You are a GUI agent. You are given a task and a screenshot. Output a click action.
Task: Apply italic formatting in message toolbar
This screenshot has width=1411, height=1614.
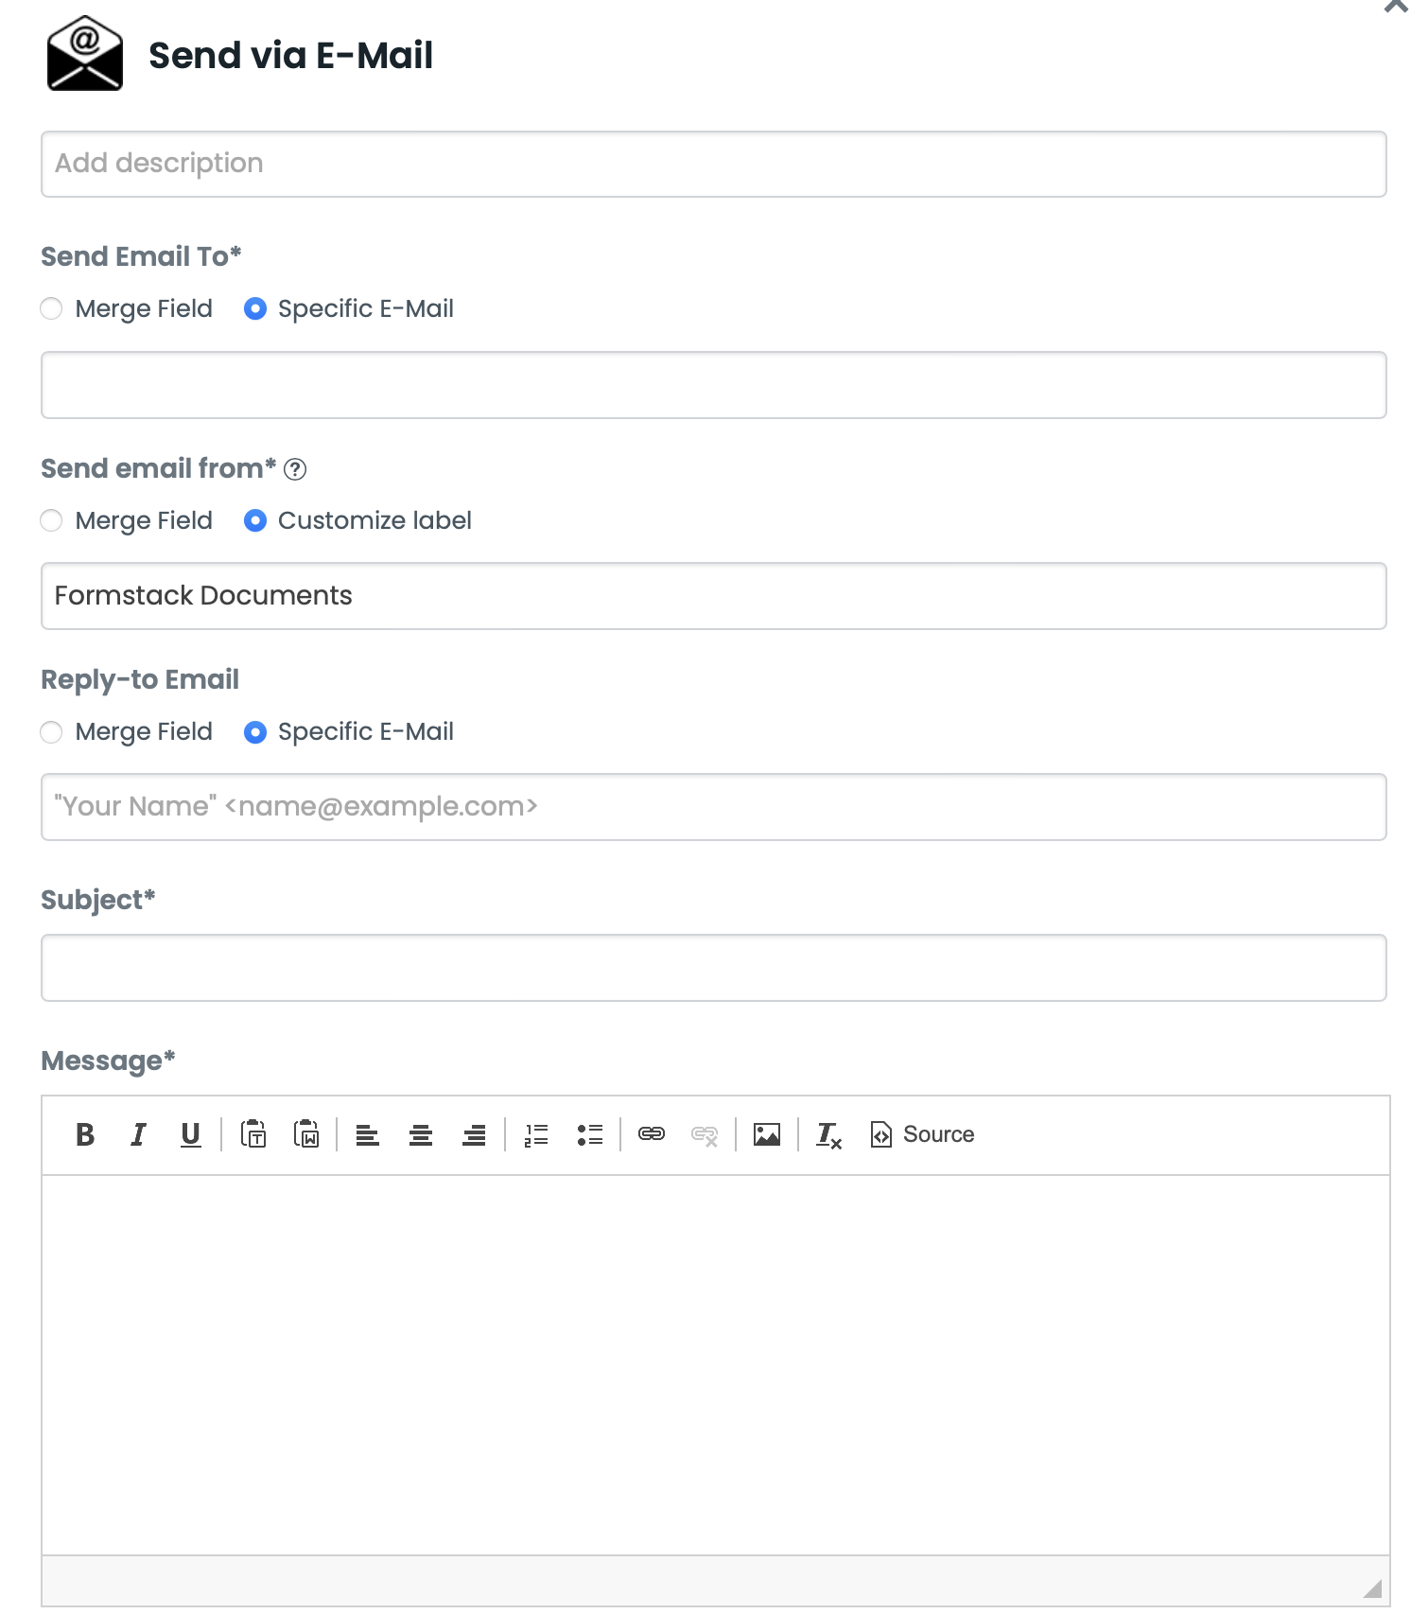(138, 1134)
